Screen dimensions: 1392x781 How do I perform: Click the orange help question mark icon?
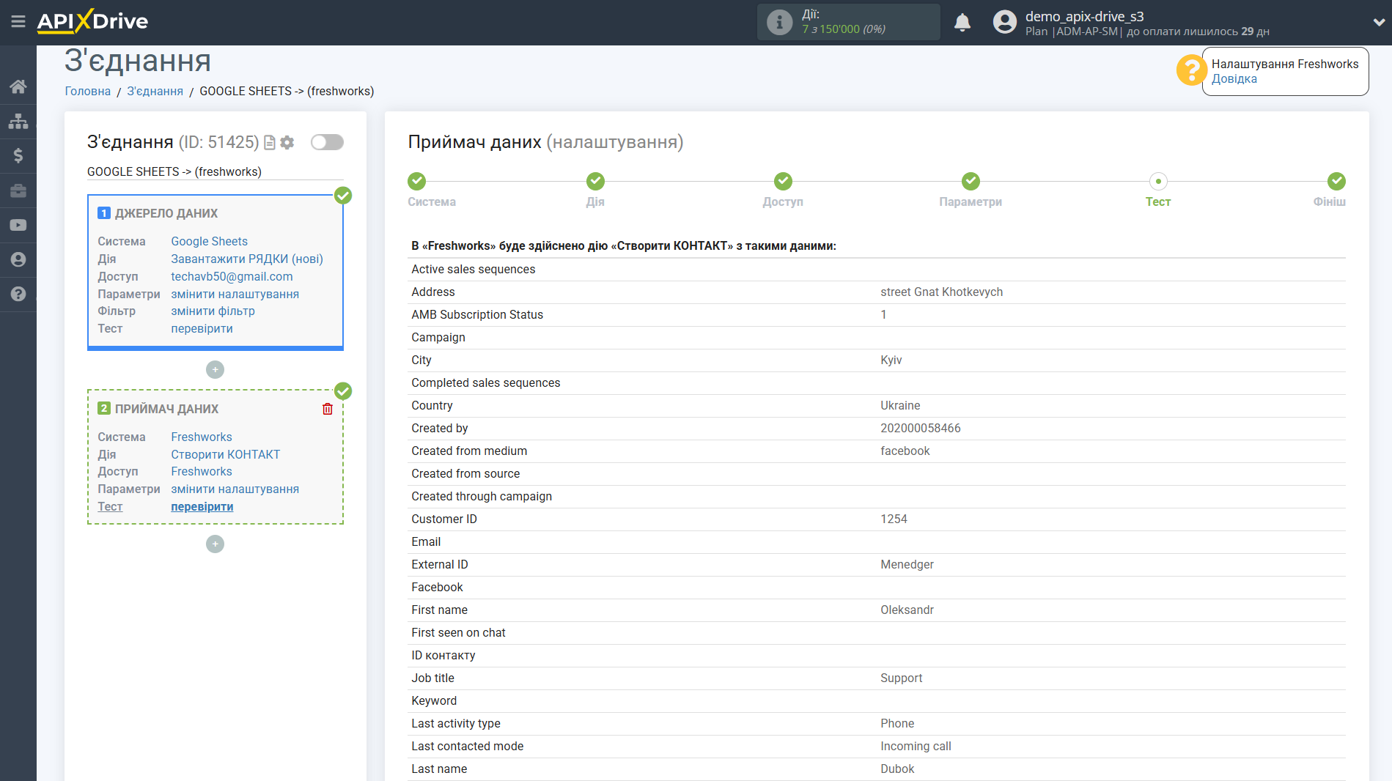[1190, 70]
